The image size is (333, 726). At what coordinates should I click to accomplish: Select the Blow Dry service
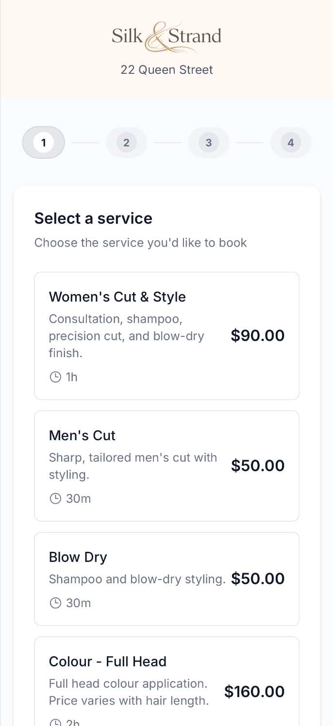click(166, 578)
